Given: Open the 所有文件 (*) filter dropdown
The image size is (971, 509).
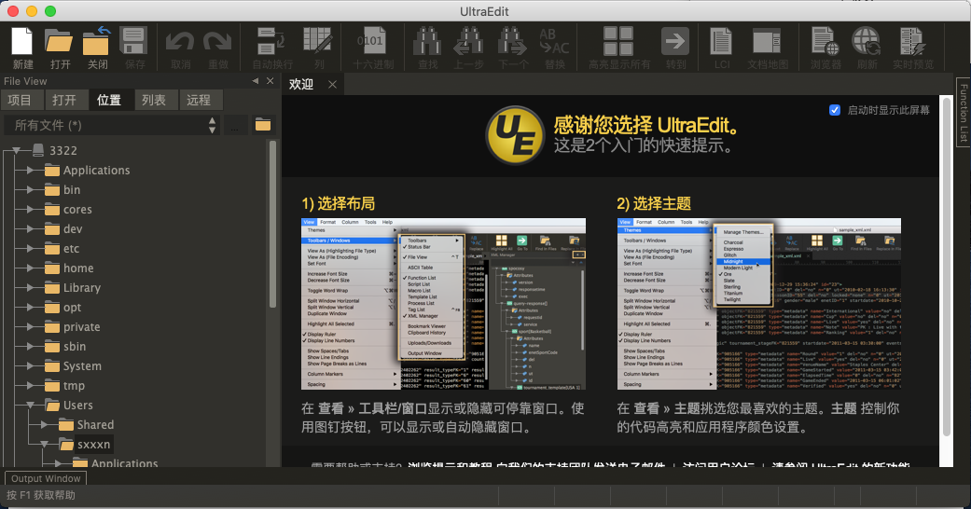Looking at the screenshot, I should click(x=112, y=125).
